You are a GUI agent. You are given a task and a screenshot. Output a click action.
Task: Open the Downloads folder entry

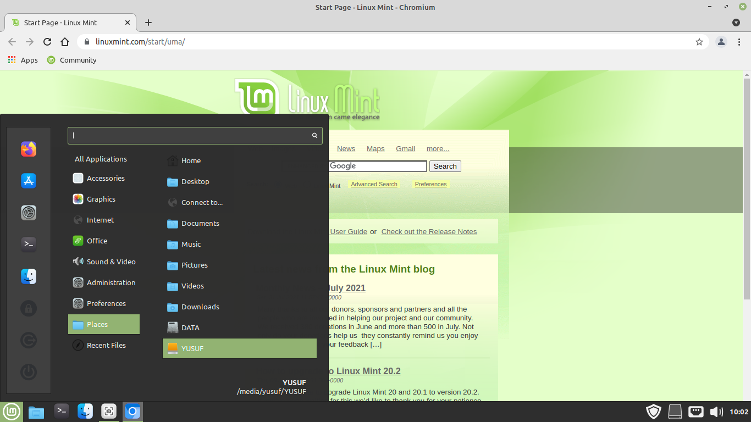200,307
